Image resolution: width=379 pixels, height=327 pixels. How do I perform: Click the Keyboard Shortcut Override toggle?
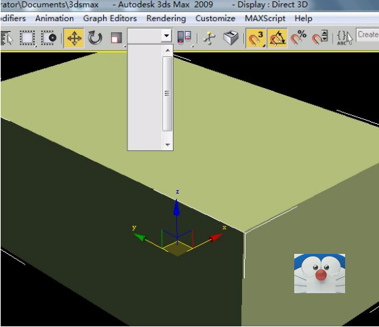point(231,38)
